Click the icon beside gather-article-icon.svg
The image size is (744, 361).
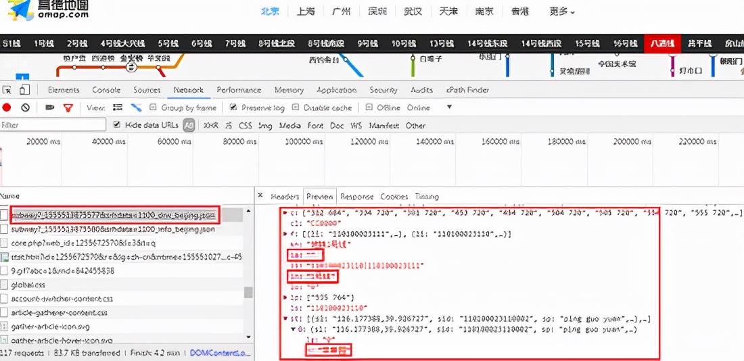[4, 327]
